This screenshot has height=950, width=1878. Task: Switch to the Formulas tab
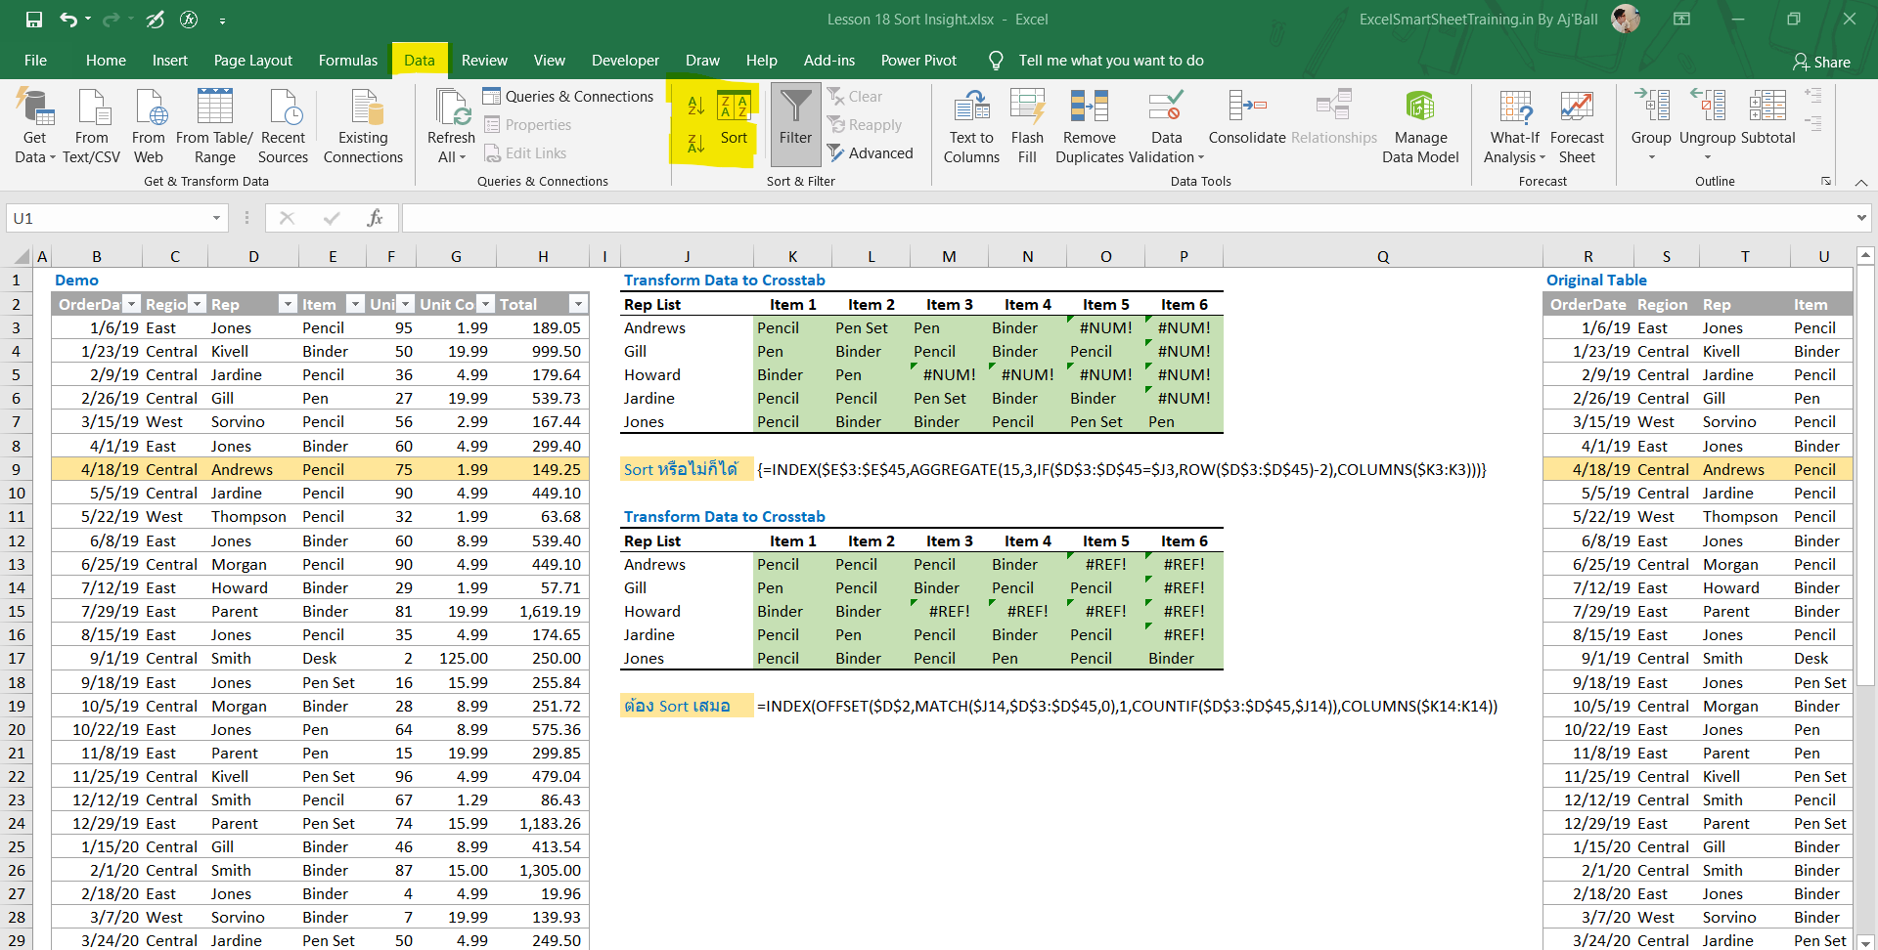348,61
